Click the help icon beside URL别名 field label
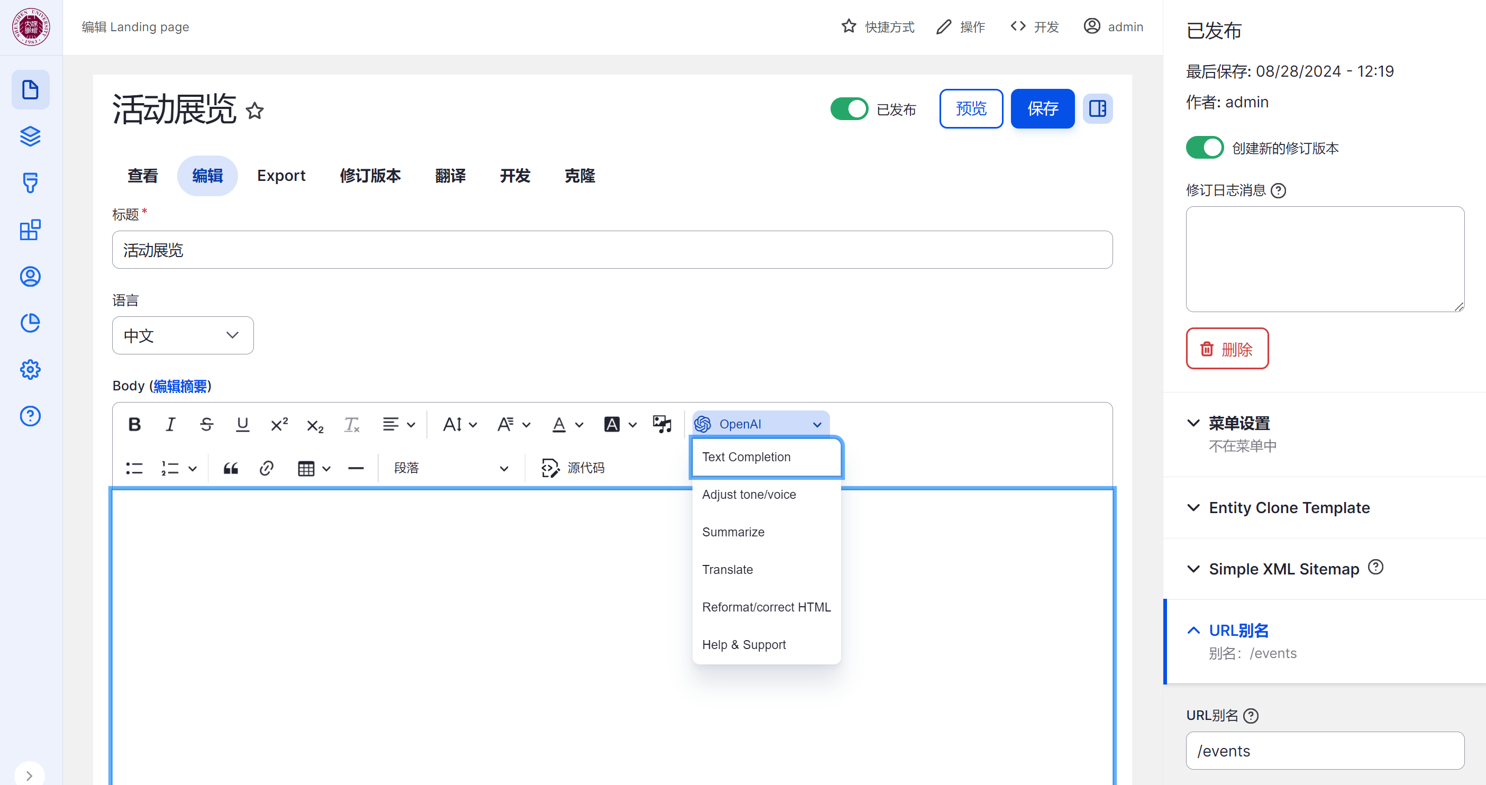Image resolution: width=1486 pixels, height=785 pixels. [x=1251, y=716]
